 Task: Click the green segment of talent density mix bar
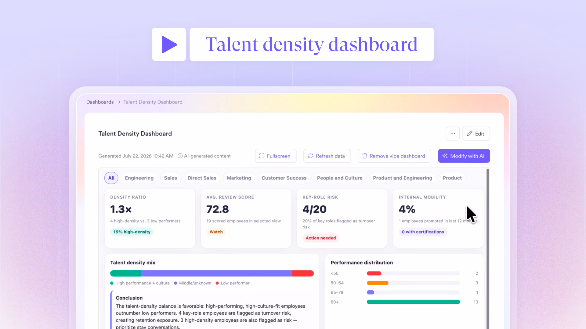pos(125,273)
